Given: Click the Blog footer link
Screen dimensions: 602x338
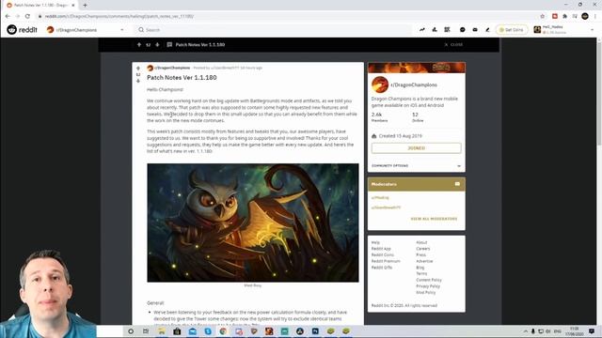Looking at the screenshot, I should click(x=420, y=267).
